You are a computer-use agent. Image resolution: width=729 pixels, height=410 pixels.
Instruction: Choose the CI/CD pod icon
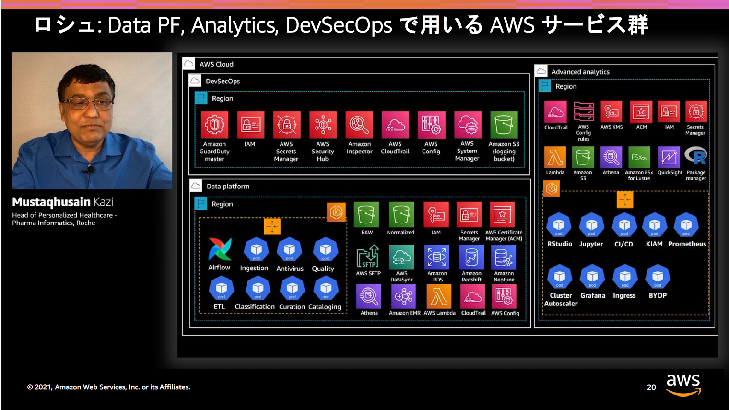coord(624,225)
